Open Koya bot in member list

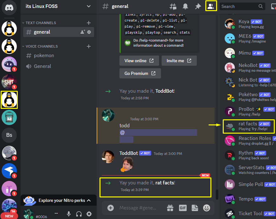tap(249, 24)
